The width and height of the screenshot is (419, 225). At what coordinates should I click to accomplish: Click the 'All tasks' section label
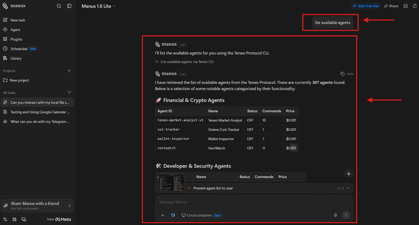click(x=9, y=93)
